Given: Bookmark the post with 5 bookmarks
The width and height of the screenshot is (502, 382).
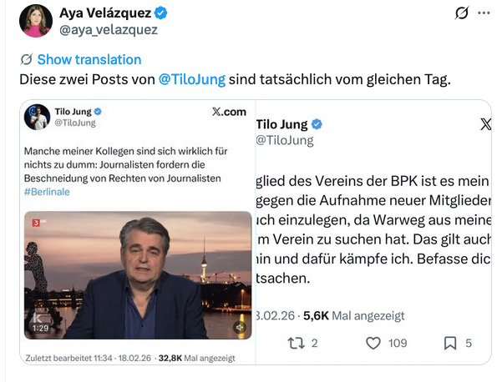Looking at the screenshot, I should pyautogui.click(x=449, y=343).
